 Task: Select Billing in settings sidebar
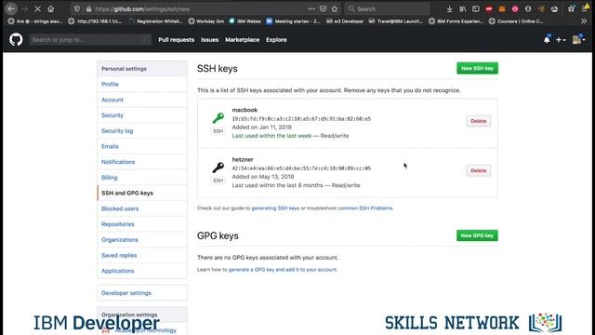click(x=142, y=178)
